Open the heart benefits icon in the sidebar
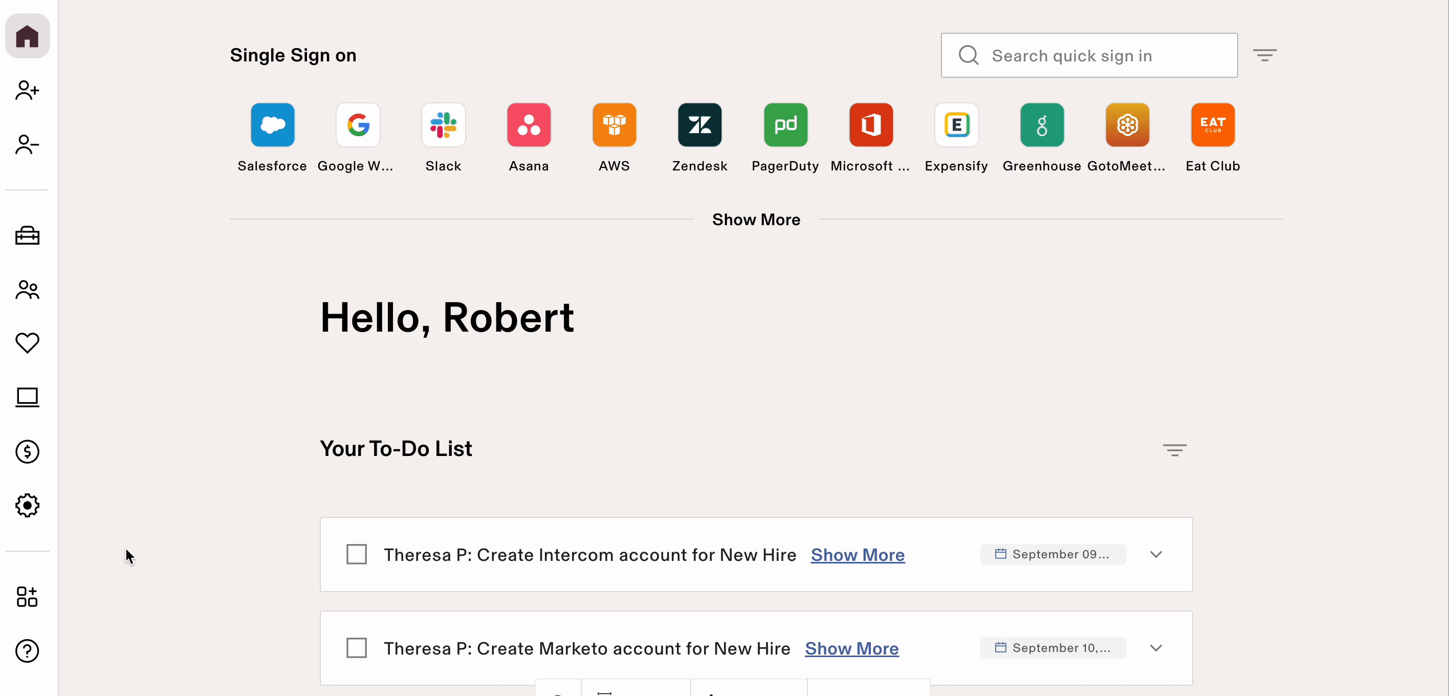 click(x=27, y=343)
